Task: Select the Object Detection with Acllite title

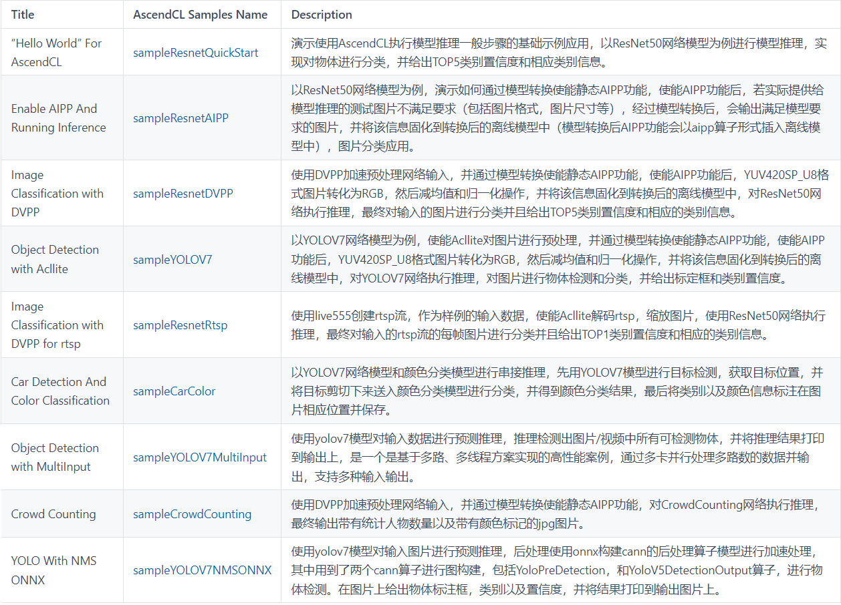Action: tap(55, 258)
